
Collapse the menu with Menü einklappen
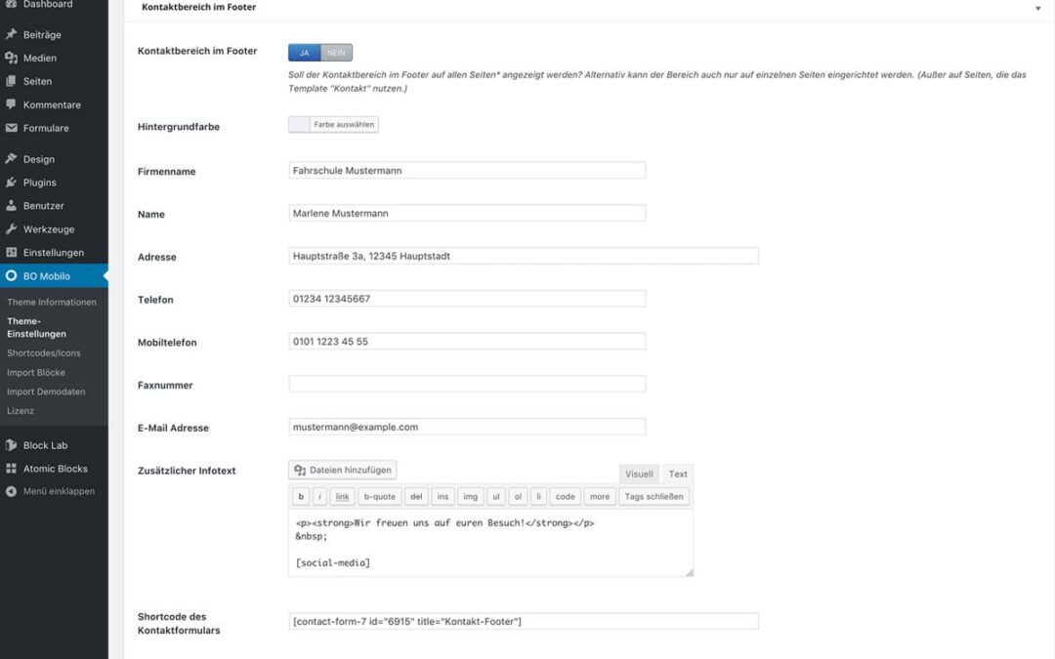click(x=58, y=491)
